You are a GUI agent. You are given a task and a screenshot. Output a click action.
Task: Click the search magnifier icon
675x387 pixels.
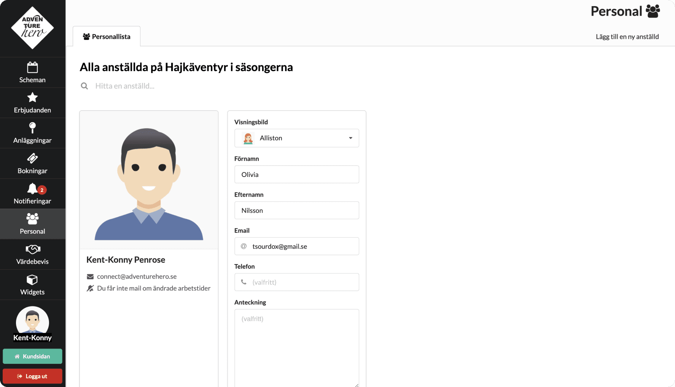(84, 86)
